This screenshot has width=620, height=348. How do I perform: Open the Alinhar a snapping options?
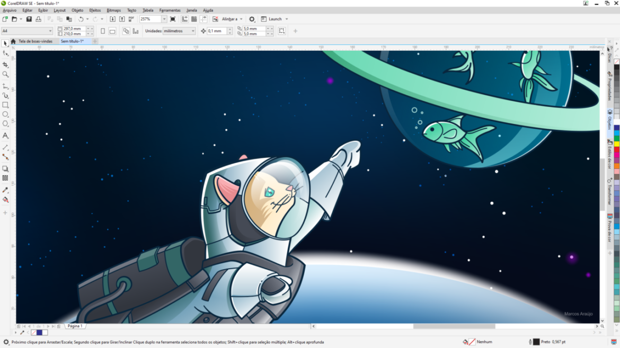click(x=232, y=19)
